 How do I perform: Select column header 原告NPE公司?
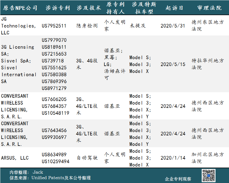click(x=20, y=8)
